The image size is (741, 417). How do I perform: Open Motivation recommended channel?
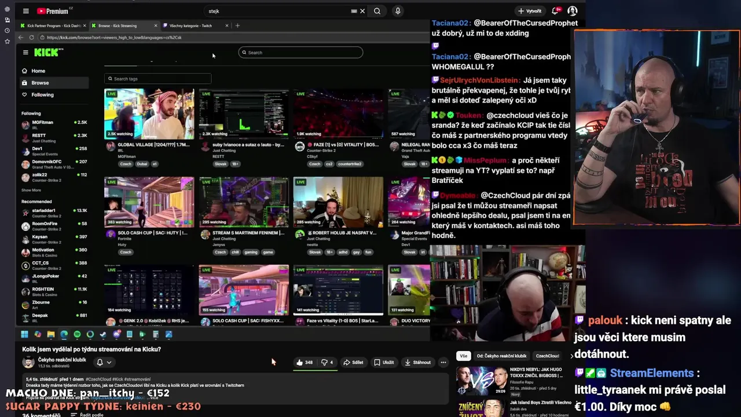54,252
